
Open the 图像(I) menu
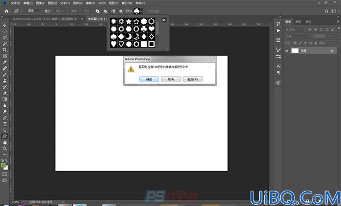click(40, 3)
